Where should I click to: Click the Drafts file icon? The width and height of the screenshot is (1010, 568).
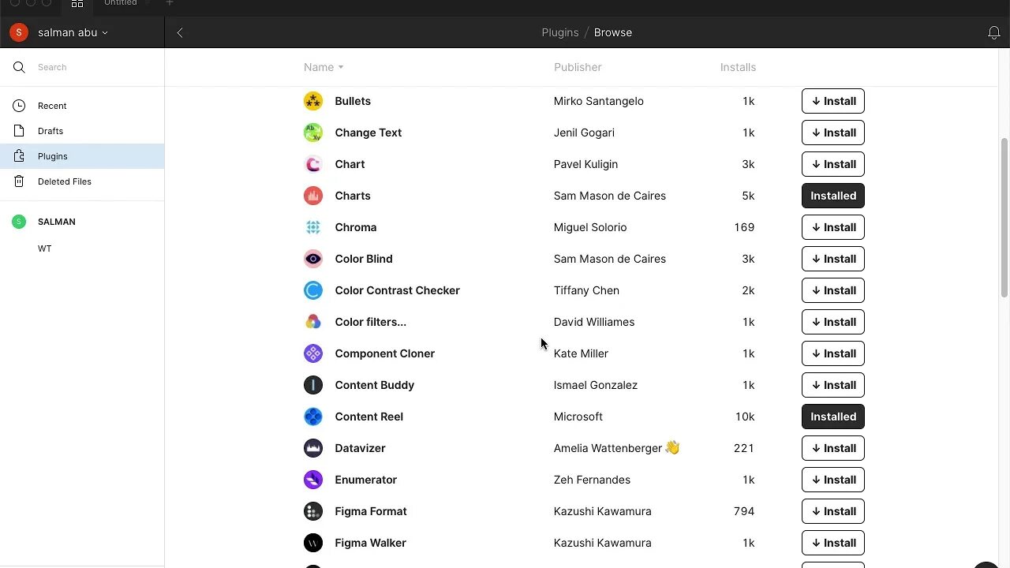tap(19, 131)
